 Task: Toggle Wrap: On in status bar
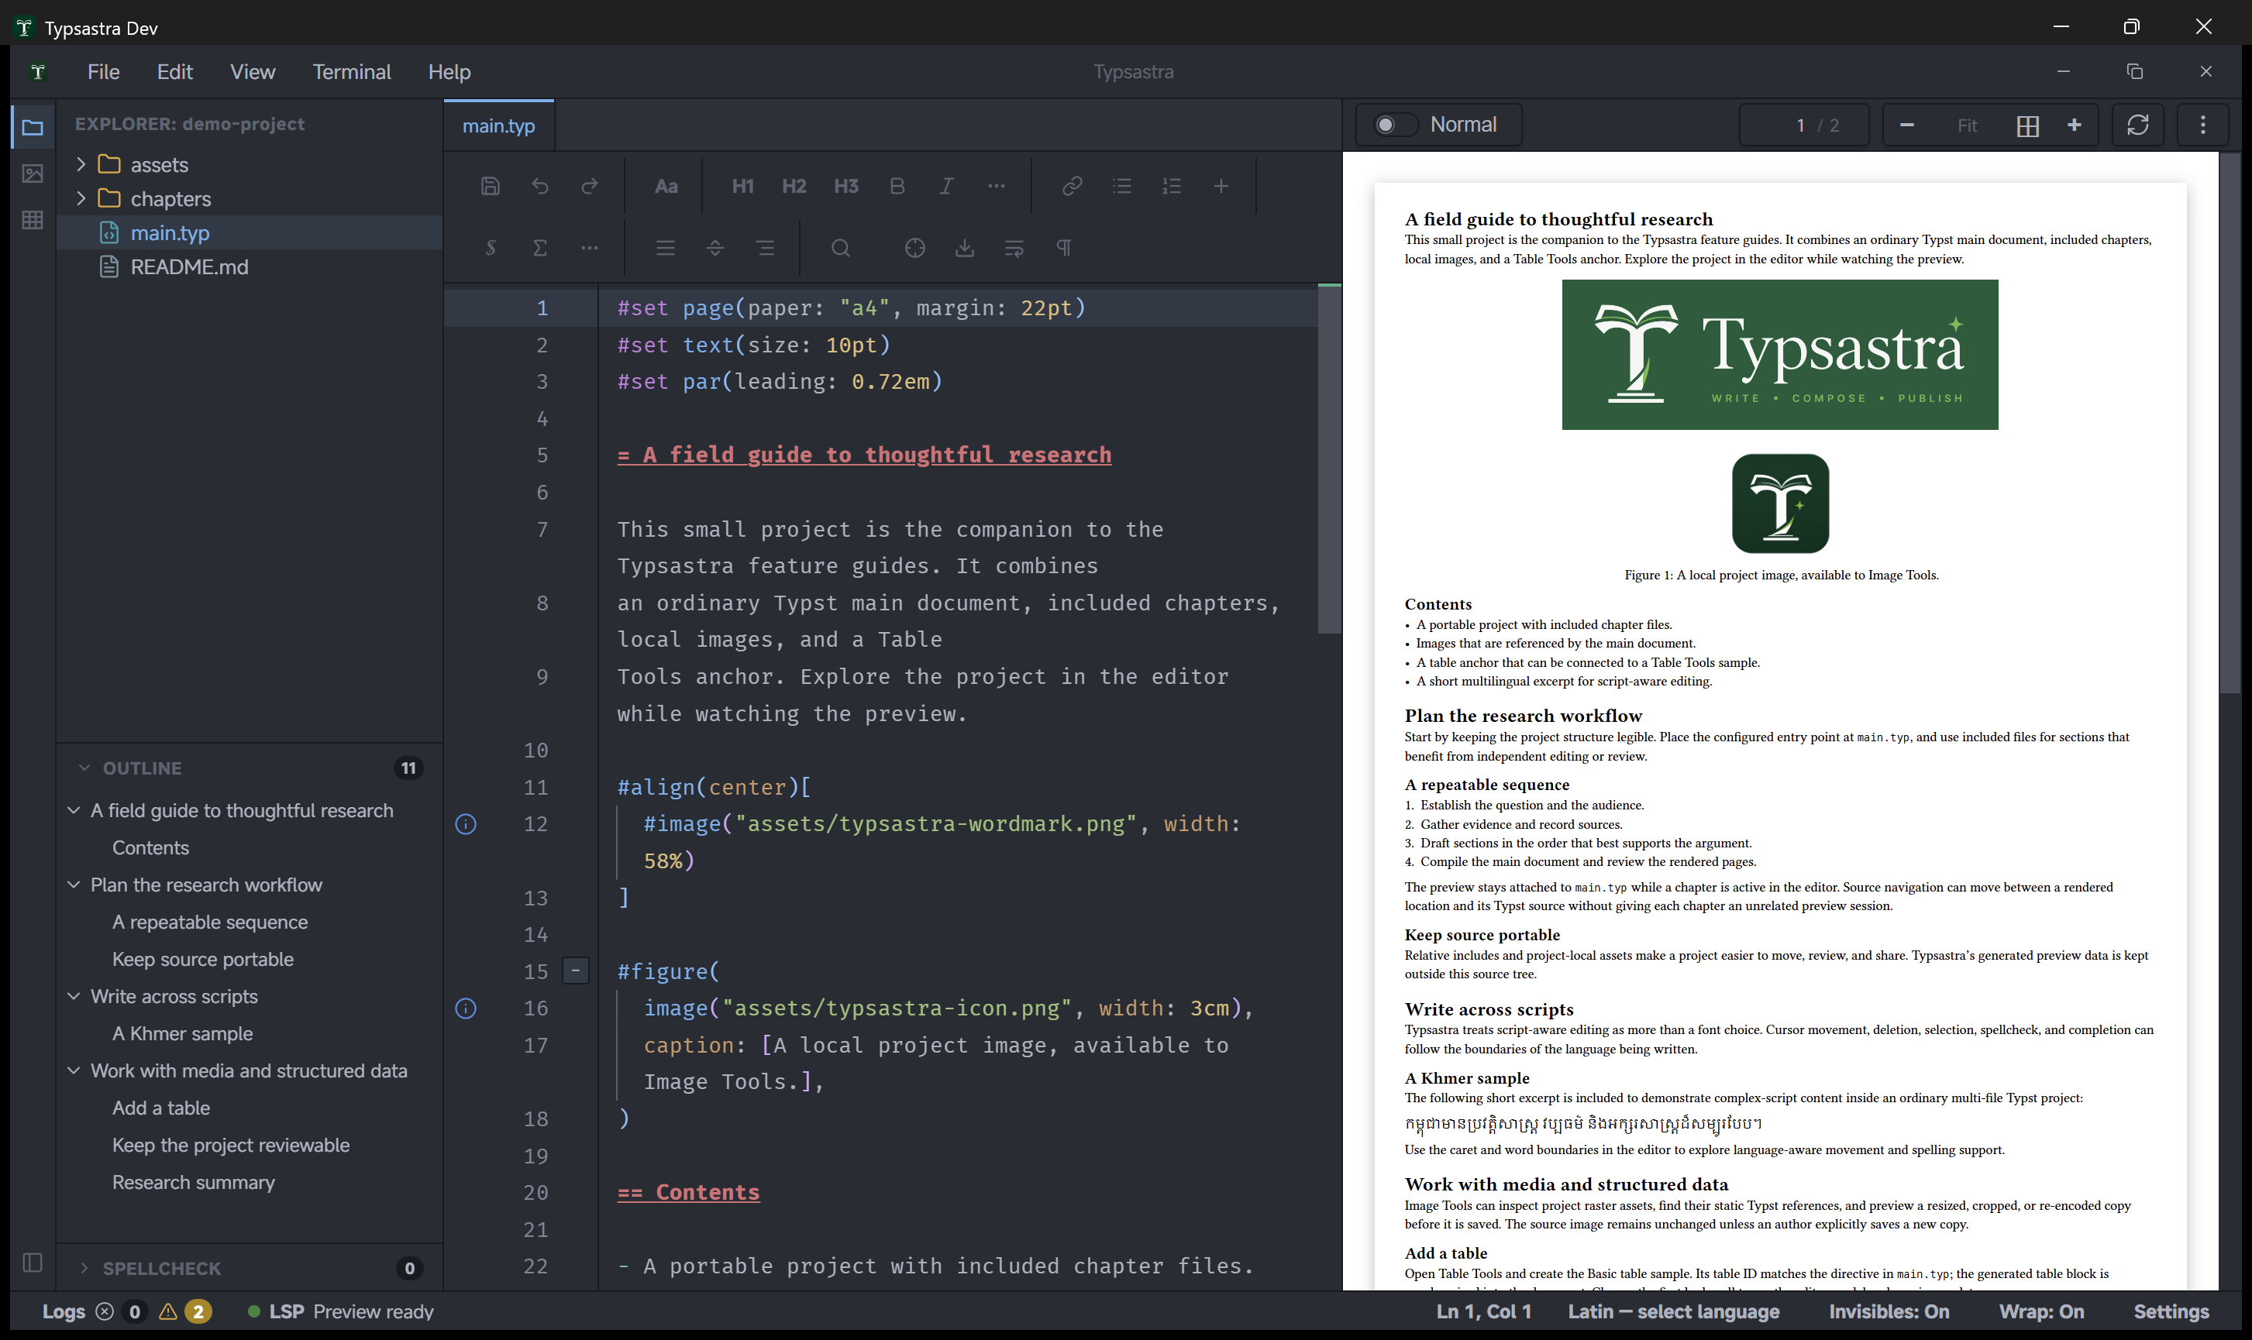(2041, 1311)
